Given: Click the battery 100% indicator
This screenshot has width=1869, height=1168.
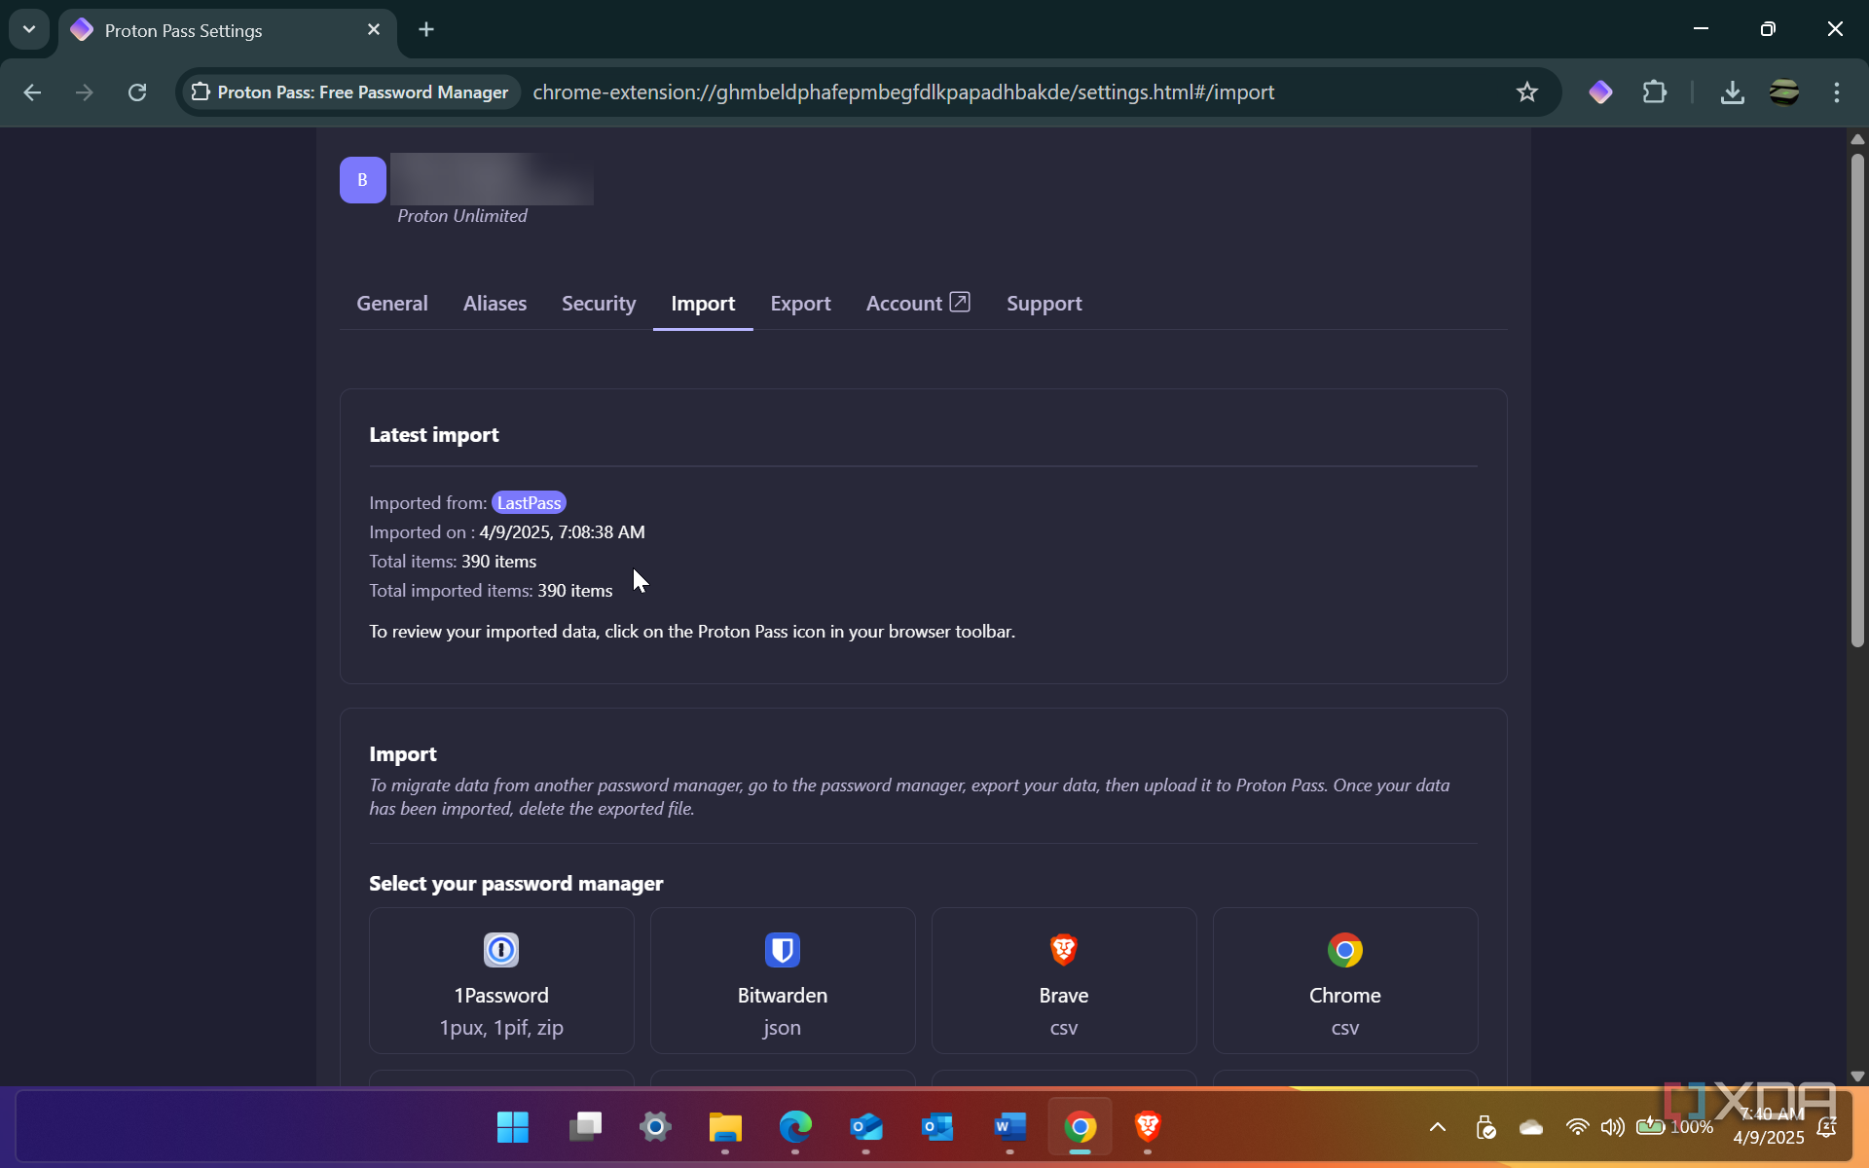Looking at the screenshot, I should click(x=1674, y=1127).
